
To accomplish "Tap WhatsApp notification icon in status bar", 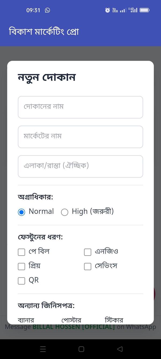I will pyautogui.click(x=47, y=10).
